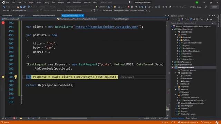Click WebApplicationAPI project in the status bar
Image resolution: width=221 pixels, height=124 pixels.
(188, 122)
